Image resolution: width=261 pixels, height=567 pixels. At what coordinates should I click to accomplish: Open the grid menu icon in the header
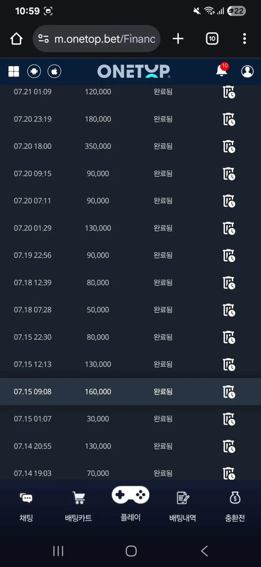[14, 71]
